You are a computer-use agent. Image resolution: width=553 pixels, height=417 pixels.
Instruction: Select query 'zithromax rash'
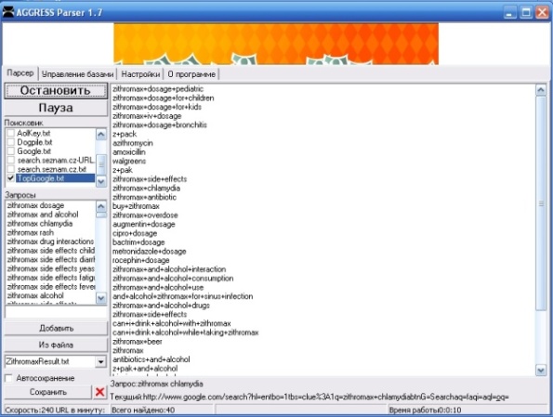(x=31, y=232)
